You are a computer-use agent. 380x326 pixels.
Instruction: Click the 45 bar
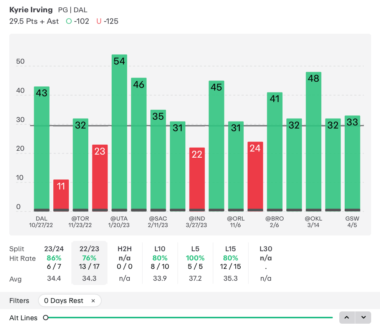point(216,146)
